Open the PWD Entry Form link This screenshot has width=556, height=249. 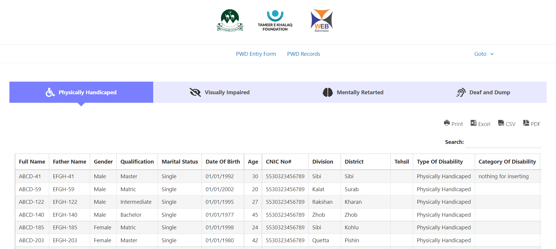[x=256, y=54]
